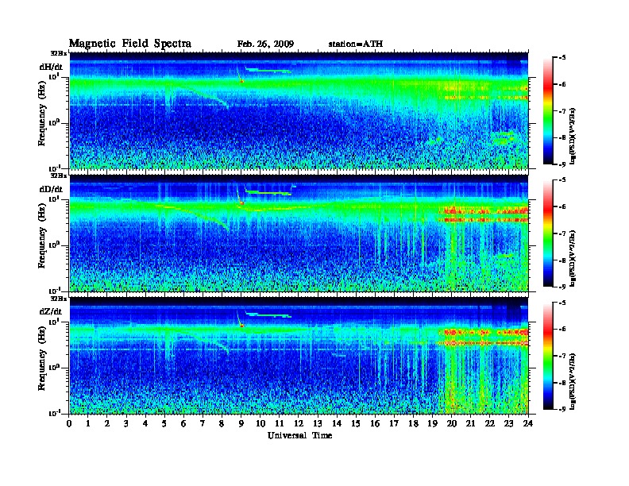This screenshot has width=629, height=486.
Task: Click hour tick label "10" on time axis
Action: (x=260, y=423)
